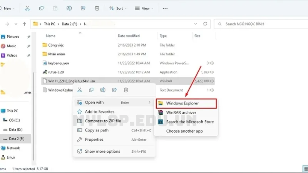Click the Cut icon in the top toolbar

point(27,8)
